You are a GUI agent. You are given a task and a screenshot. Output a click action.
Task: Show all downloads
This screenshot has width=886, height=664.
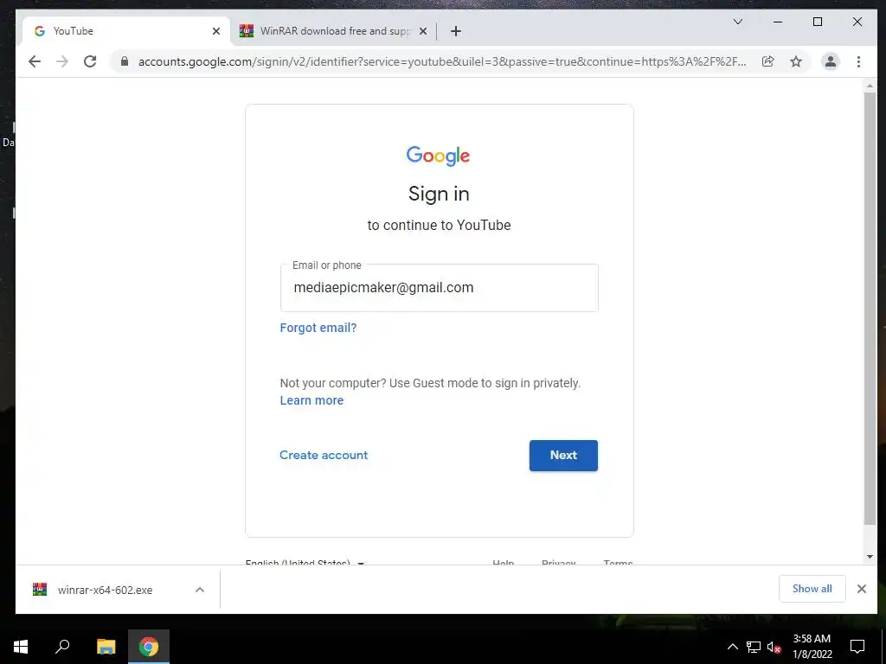tap(812, 589)
